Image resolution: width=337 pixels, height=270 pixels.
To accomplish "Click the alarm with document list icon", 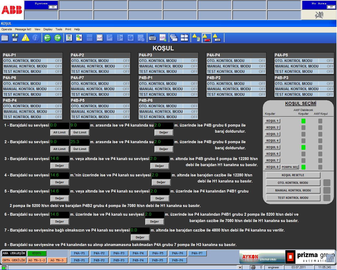I will point(196,38).
